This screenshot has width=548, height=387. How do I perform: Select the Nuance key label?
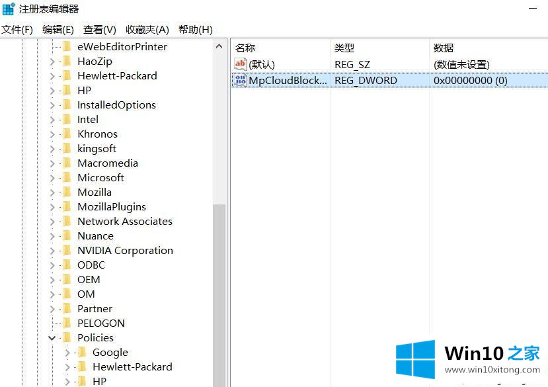[95, 236]
